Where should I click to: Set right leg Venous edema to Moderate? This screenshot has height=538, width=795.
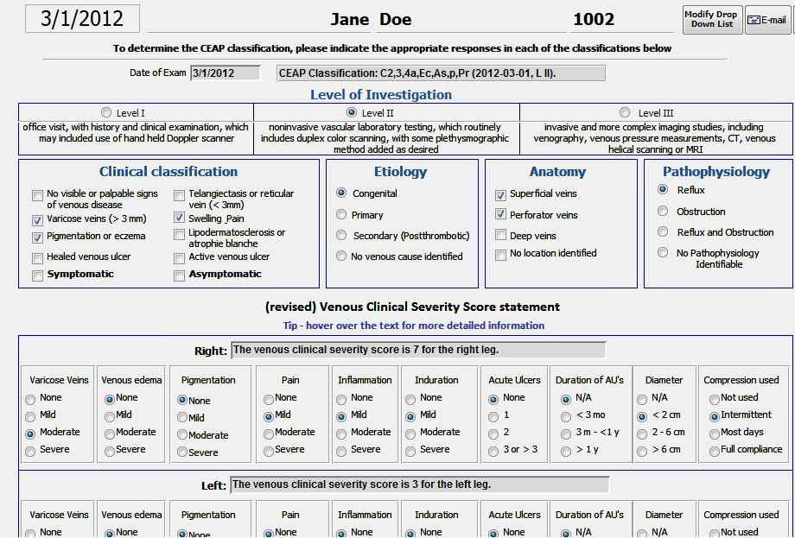click(x=110, y=434)
